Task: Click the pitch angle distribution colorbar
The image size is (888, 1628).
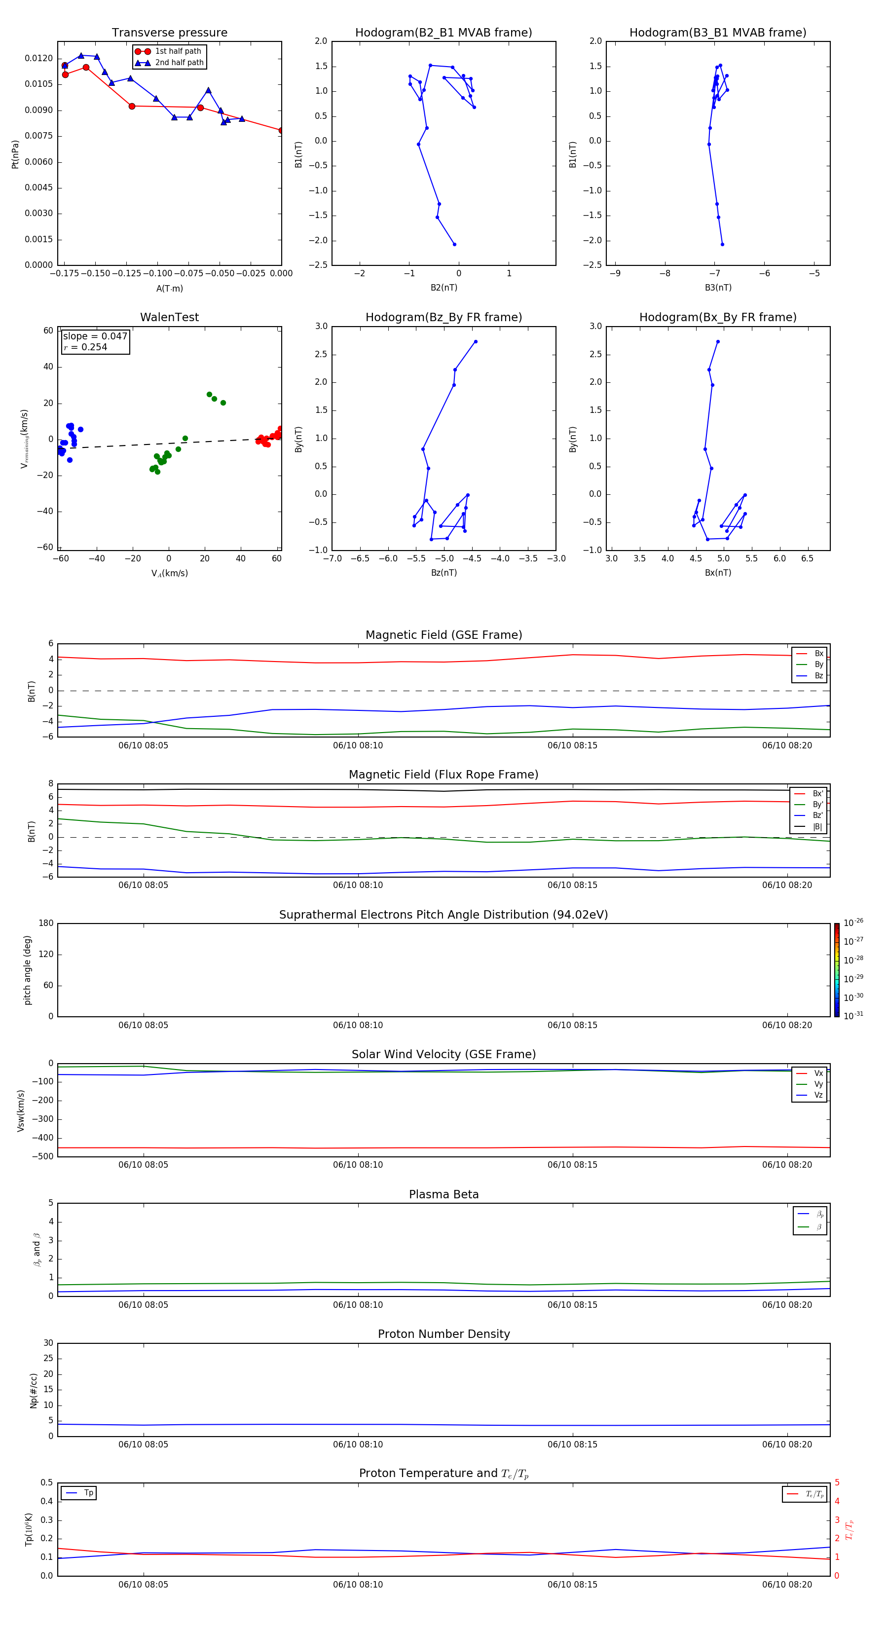Action: 837,970
